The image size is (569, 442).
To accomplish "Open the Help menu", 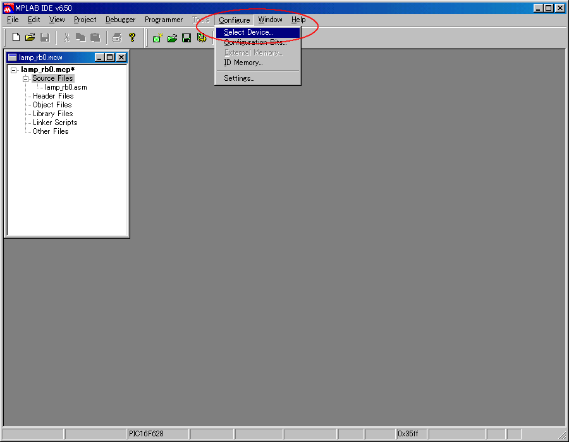I will [x=298, y=20].
